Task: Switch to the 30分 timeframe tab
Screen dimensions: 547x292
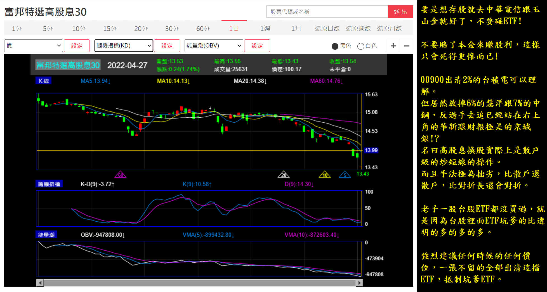Action: [172, 29]
